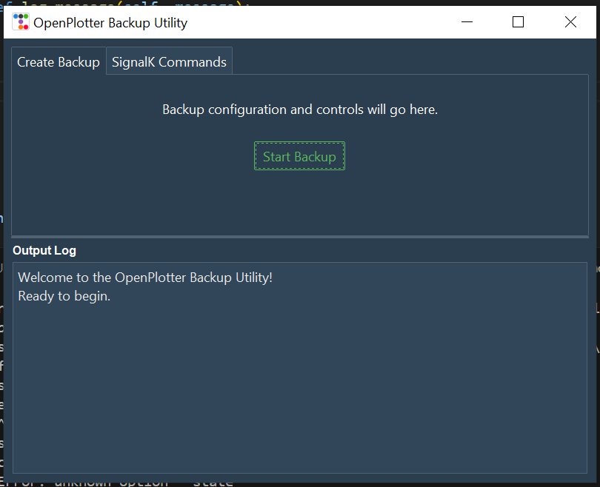Click the OpenPlotter app icon in title bar
600x487 pixels.
click(21, 22)
